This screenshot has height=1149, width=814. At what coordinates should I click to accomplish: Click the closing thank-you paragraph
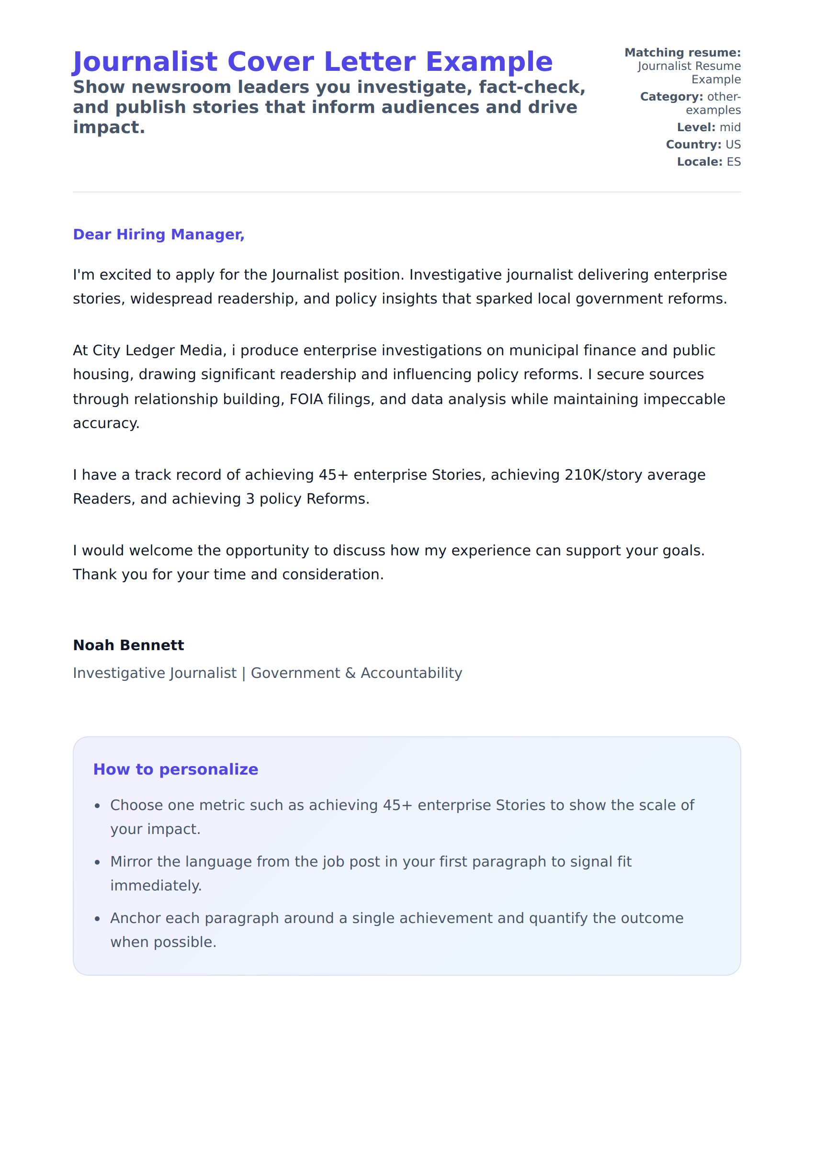389,562
